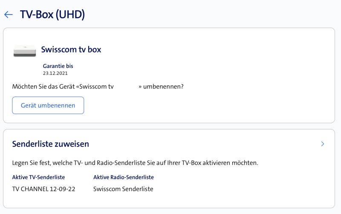Expand Senderliste zuweisen via the right chevron
341x214 pixels.
pos(323,144)
